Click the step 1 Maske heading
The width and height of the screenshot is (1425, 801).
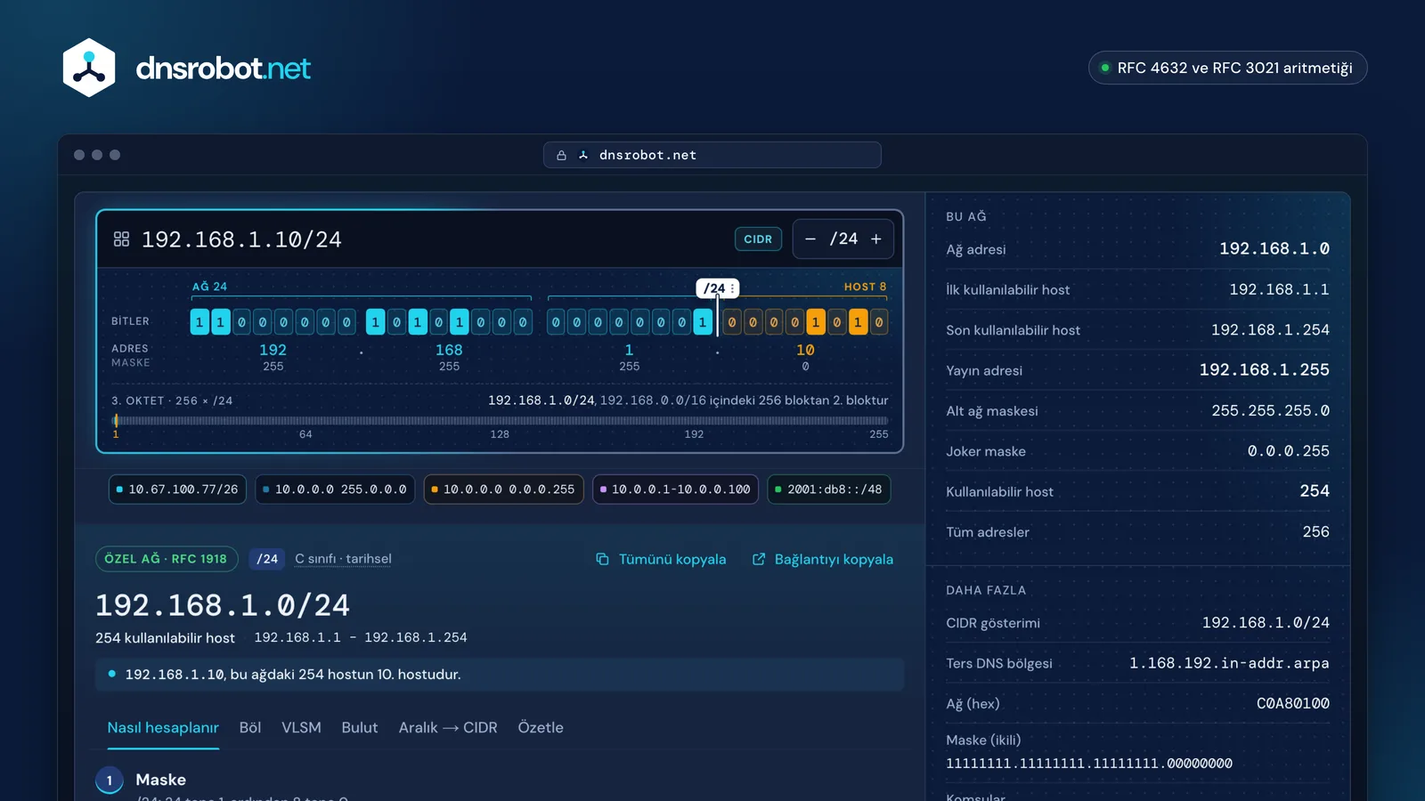160,780
